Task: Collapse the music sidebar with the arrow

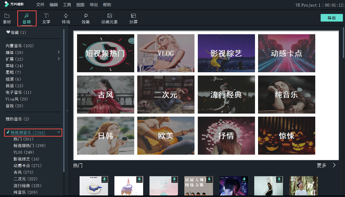Action: coord(67,110)
